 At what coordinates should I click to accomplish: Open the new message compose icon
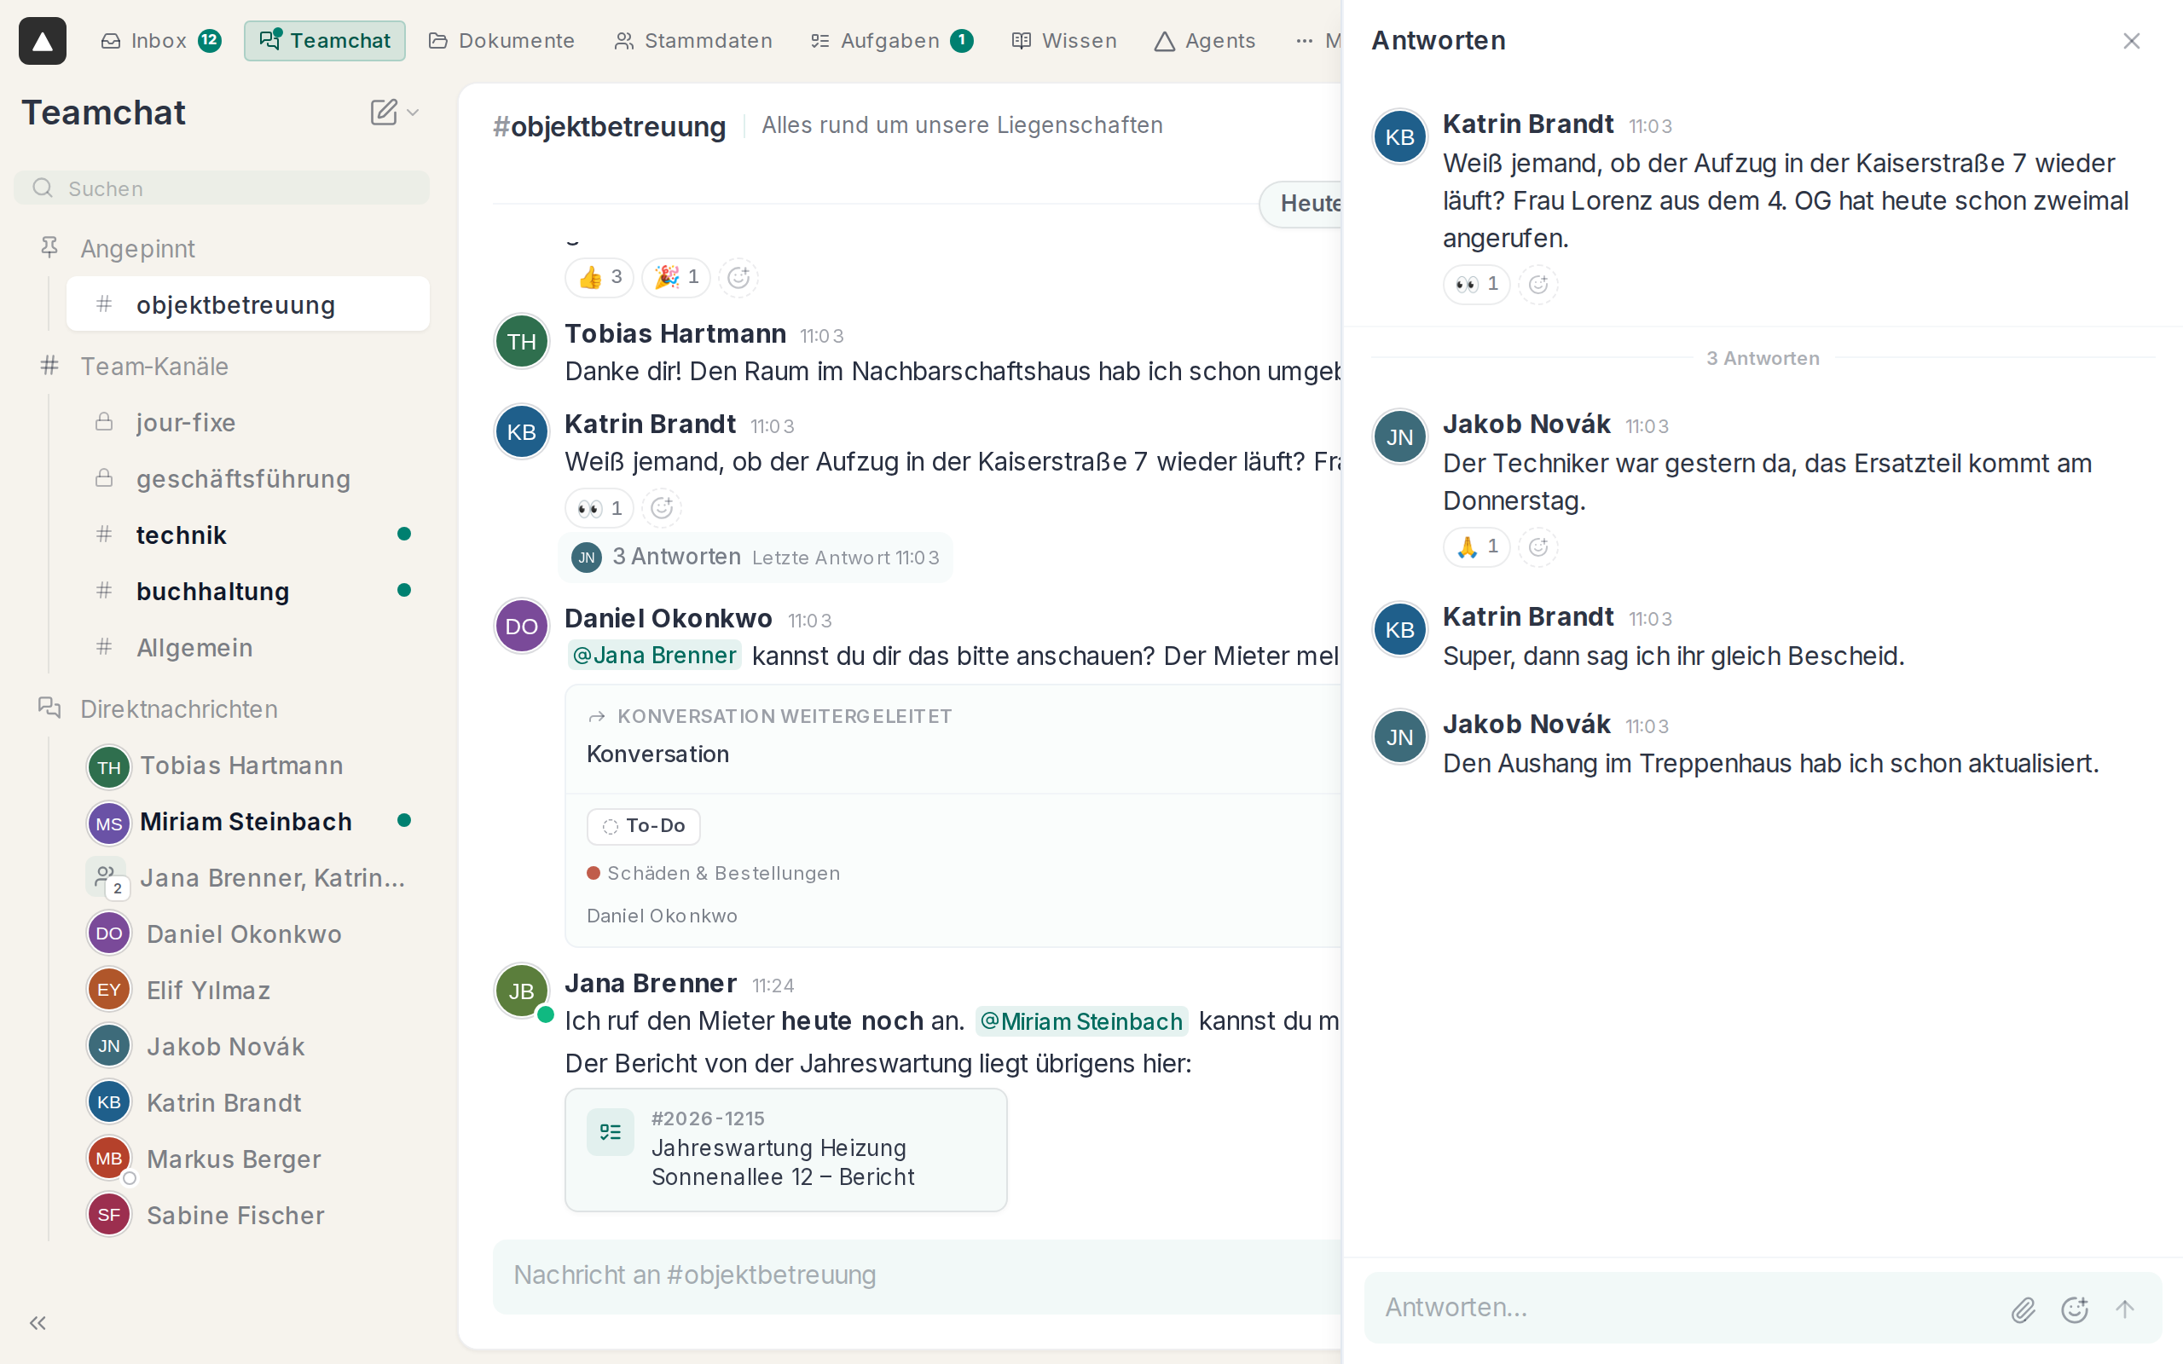[384, 112]
